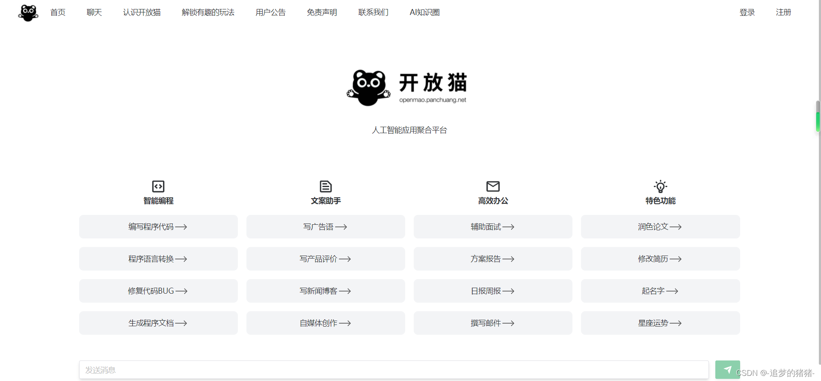821x381 pixels.
Task: Click the 人工智能应用聚合平台 tagline
Action: click(x=409, y=130)
